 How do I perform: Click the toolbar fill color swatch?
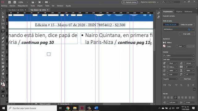point(2,84)
